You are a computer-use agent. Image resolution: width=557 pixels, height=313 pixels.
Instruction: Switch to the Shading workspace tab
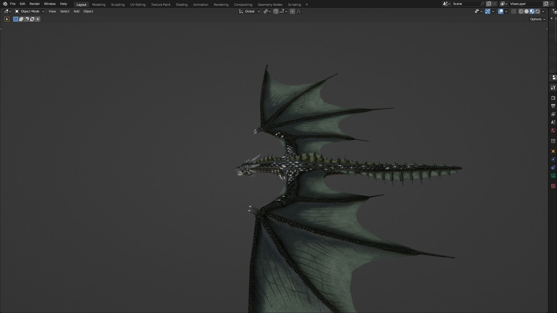click(182, 5)
